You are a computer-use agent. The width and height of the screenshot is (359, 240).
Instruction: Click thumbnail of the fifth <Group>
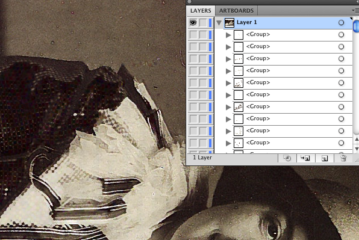click(x=239, y=83)
